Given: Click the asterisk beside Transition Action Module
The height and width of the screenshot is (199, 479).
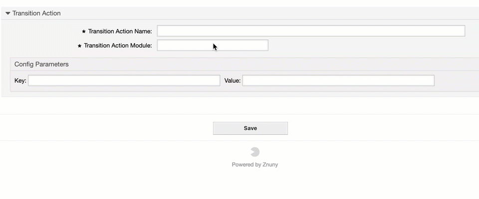Looking at the screenshot, I should [79, 46].
